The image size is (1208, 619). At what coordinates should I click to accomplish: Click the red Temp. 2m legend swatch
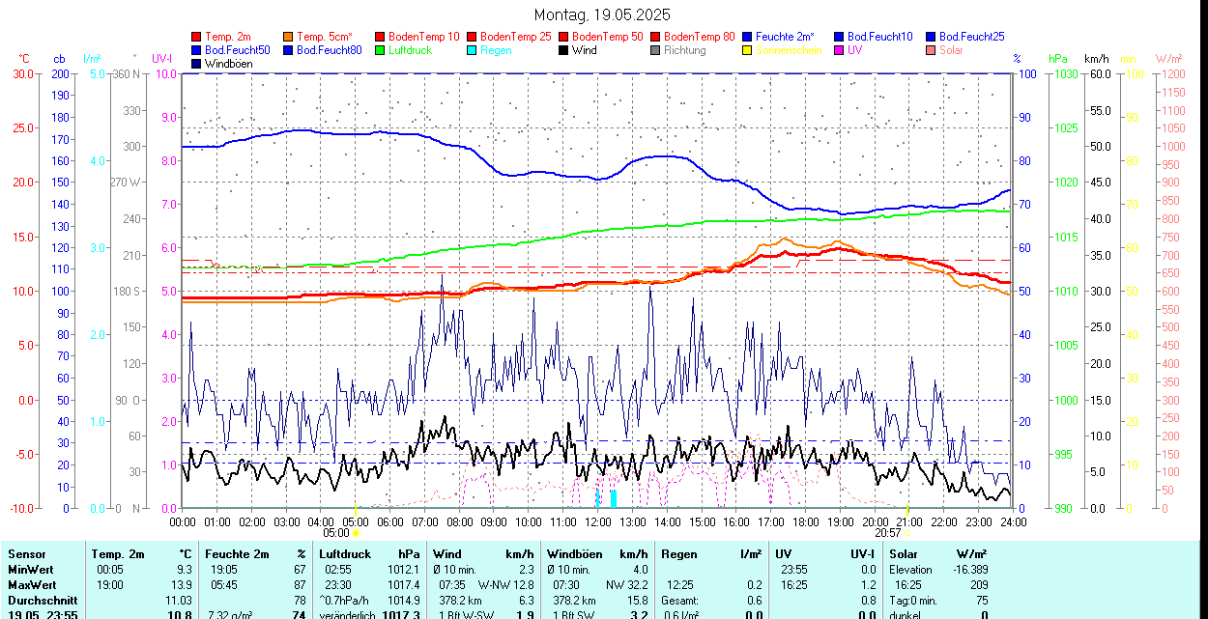[x=197, y=37]
